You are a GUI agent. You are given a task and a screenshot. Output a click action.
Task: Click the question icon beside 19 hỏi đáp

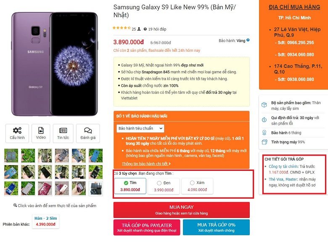point(145,29)
